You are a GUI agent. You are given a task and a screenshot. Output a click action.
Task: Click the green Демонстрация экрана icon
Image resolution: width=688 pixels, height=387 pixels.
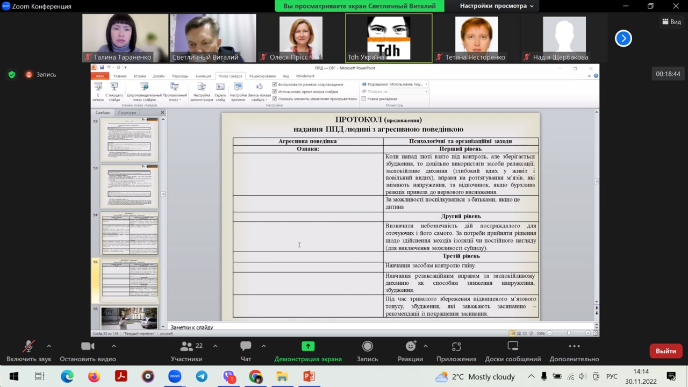point(308,347)
